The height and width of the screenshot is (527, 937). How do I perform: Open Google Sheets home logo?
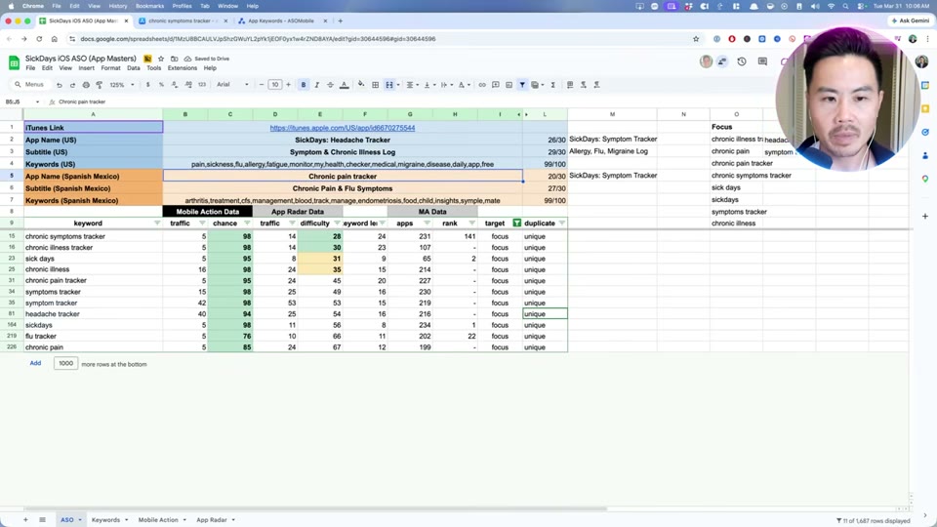click(14, 62)
